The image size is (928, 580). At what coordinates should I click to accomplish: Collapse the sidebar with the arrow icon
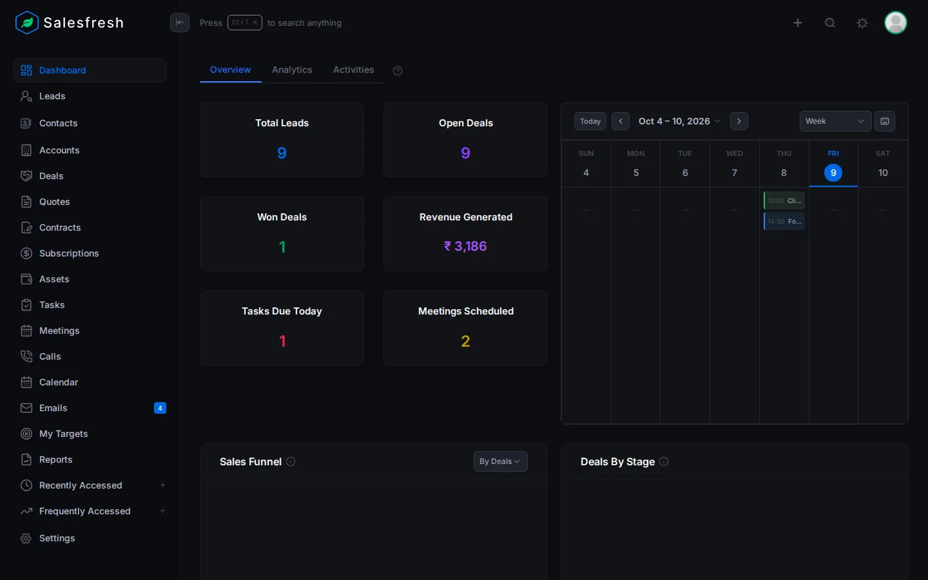(x=180, y=23)
